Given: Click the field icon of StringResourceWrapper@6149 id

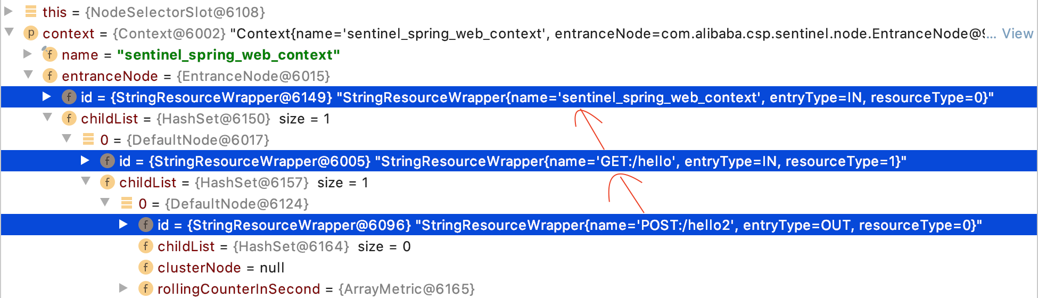Looking at the screenshot, I should 69,97.
